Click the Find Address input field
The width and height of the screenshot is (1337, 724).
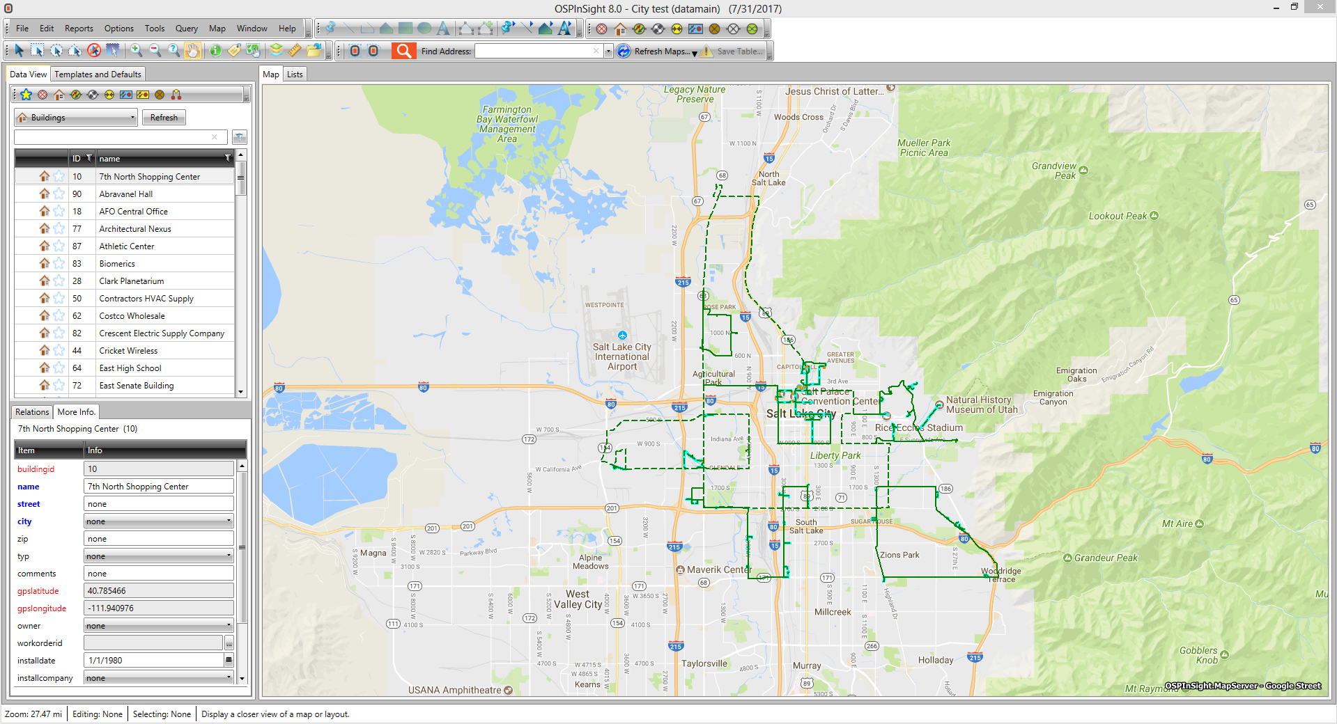(x=538, y=52)
